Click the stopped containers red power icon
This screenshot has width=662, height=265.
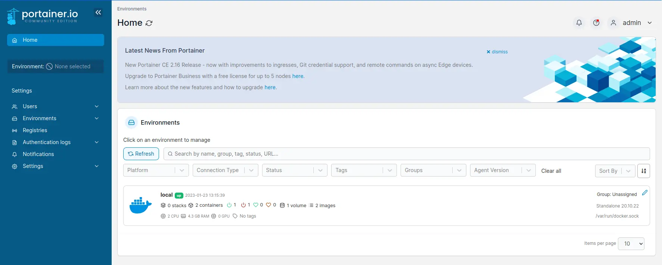pyautogui.click(x=243, y=205)
